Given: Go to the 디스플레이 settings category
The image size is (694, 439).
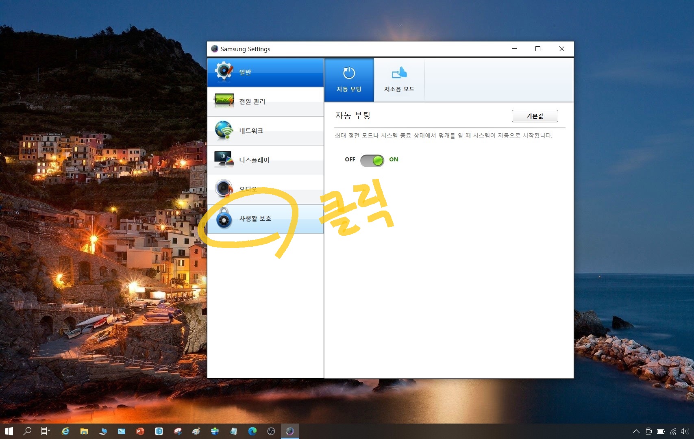Looking at the screenshot, I should pos(265,160).
